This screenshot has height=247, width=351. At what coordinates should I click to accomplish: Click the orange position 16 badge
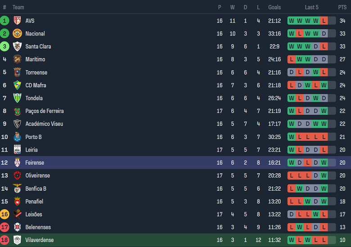point(4,215)
